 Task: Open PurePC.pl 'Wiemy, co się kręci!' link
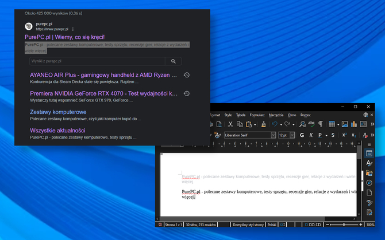(x=64, y=37)
